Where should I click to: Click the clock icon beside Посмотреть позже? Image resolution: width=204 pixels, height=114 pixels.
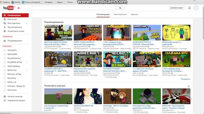[5, 31]
